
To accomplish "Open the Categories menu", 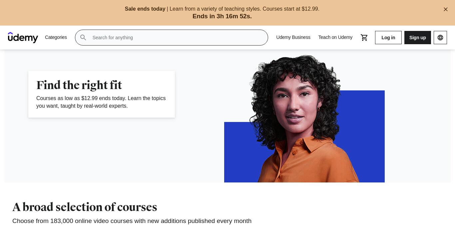I will pos(56,37).
